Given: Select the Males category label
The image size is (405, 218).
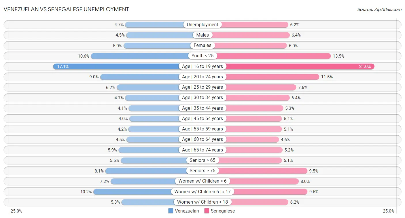Looking at the screenshot, I should coord(202,35).
